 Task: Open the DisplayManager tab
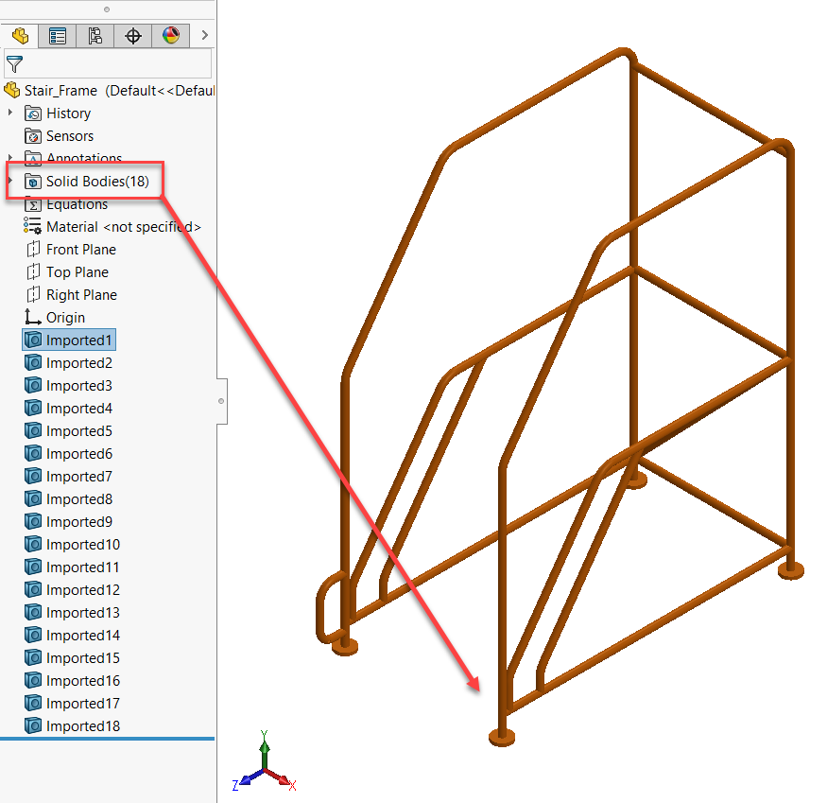(171, 36)
